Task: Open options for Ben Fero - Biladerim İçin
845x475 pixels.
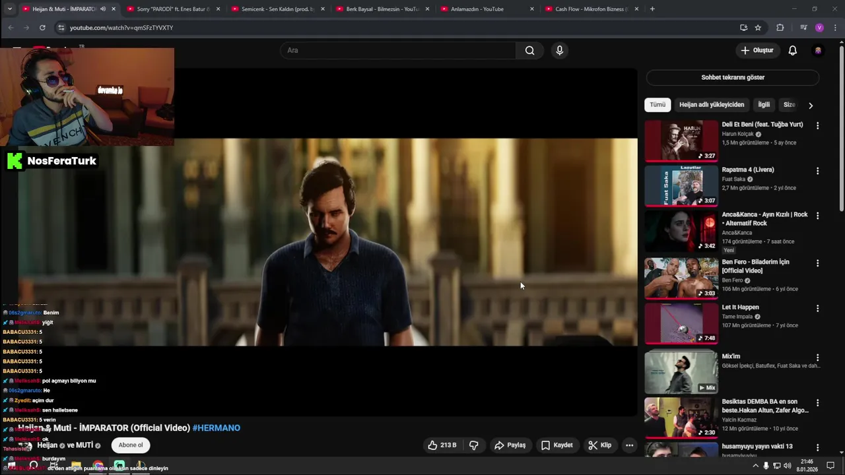Action: click(817, 263)
